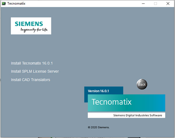Viewport: 175px width, 138px height.
Task: Click the teal Tecnomatix banner
Action: point(126,102)
